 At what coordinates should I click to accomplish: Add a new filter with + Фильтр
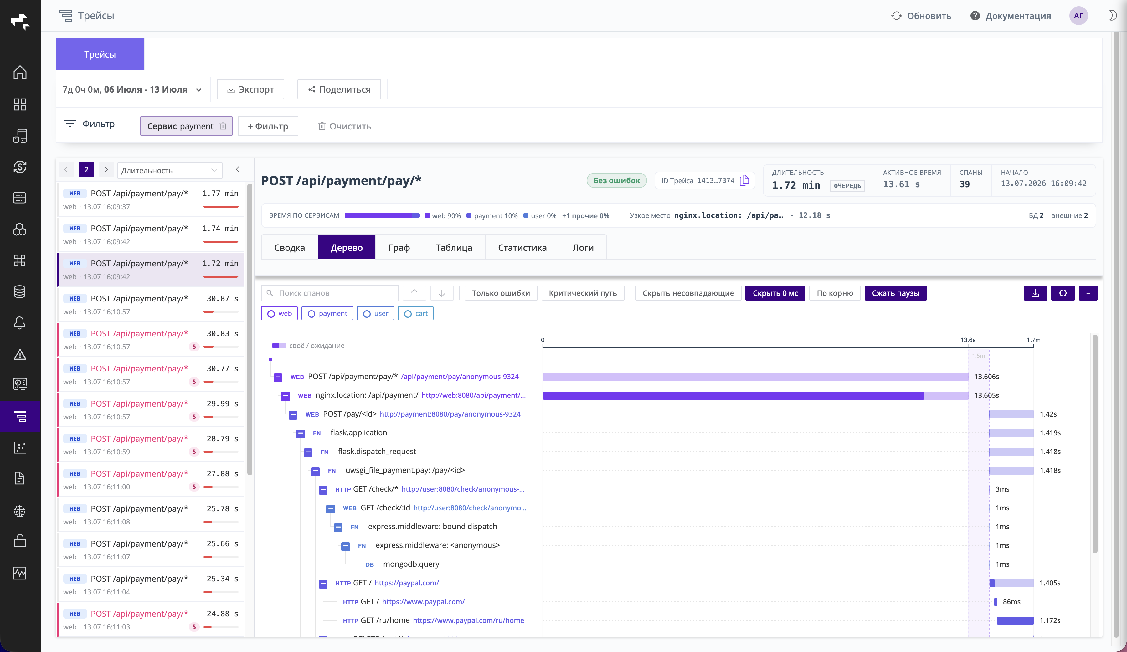[x=268, y=126]
